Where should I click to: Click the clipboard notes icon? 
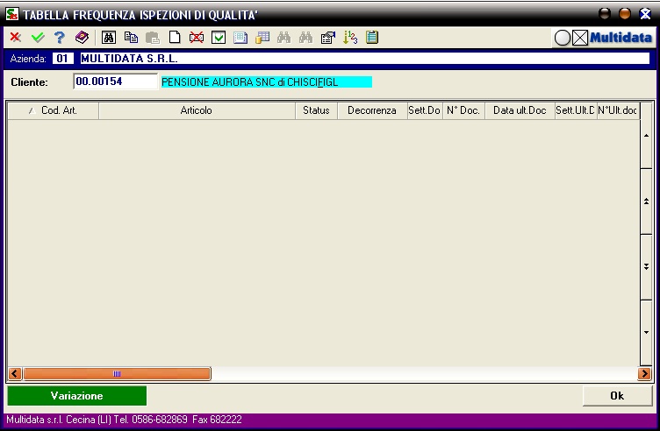tap(372, 38)
